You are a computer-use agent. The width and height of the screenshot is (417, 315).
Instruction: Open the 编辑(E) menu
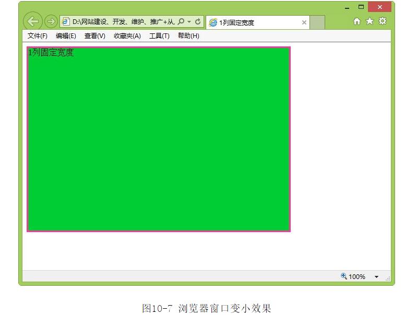[66, 36]
